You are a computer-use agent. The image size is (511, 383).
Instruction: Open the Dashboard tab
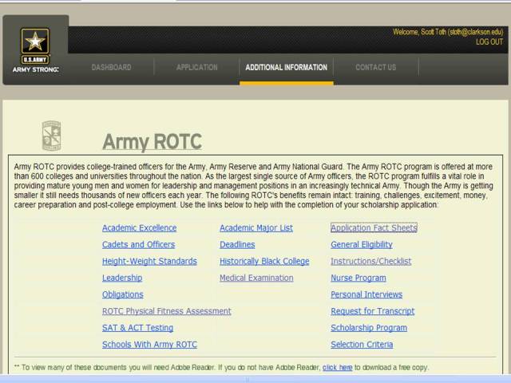click(111, 68)
